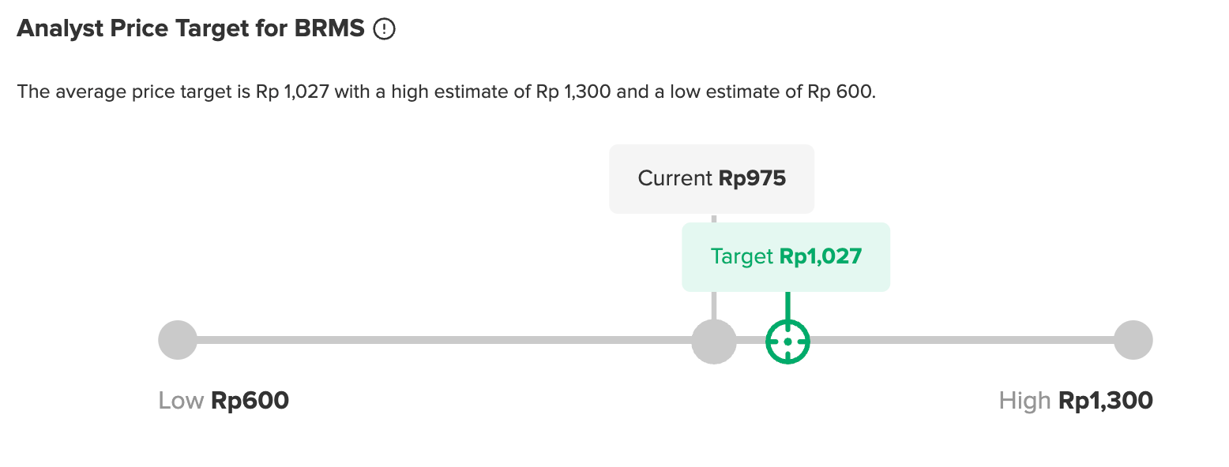Click the track between Low dot and current marker
Image resolution: width=1229 pixels, height=467 pixels.
click(x=442, y=340)
